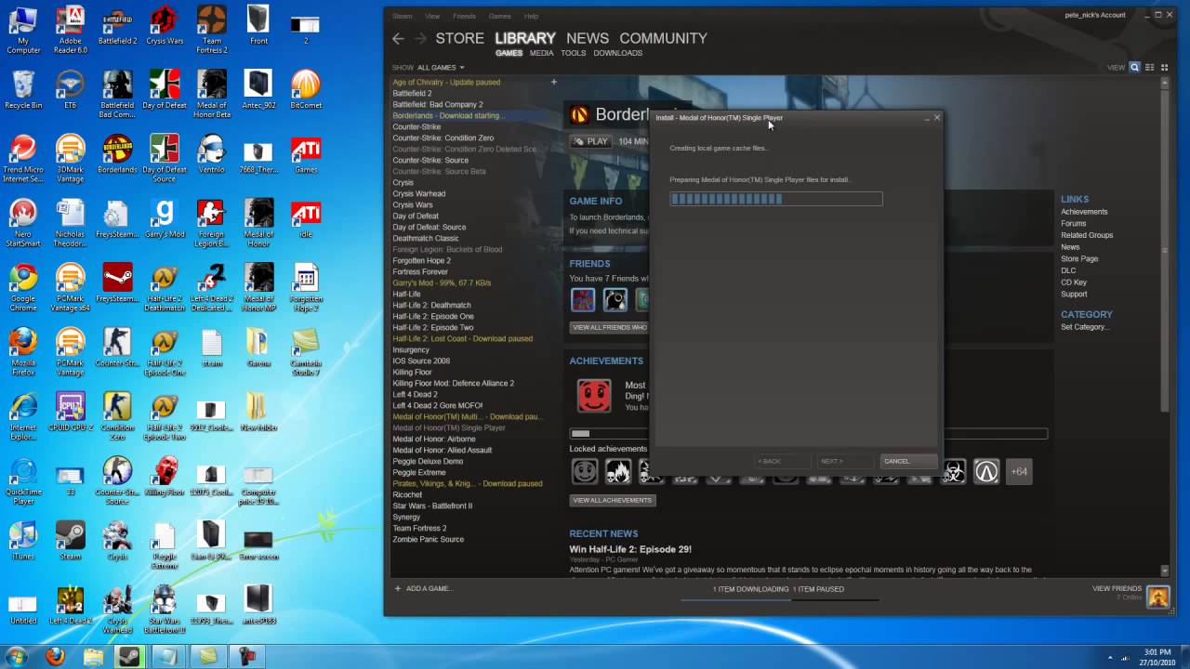Go back with Steam's back arrow
1190x669 pixels.
[398, 38]
